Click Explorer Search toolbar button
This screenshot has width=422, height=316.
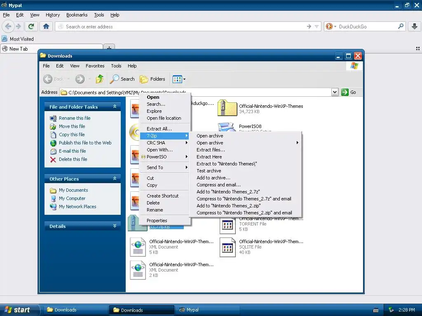coord(122,79)
